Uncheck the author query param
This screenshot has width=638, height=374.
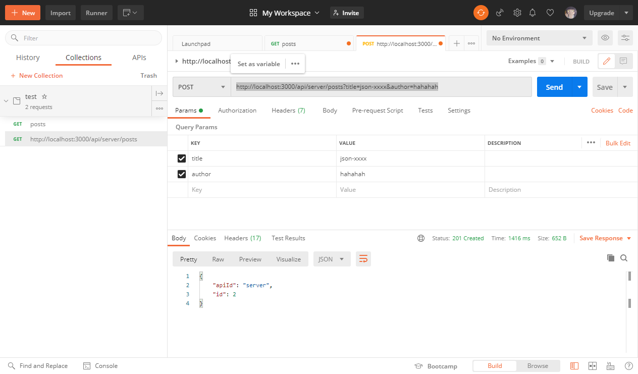182,174
